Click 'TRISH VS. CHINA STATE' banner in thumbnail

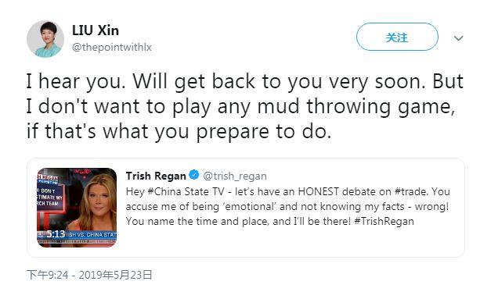point(91,234)
